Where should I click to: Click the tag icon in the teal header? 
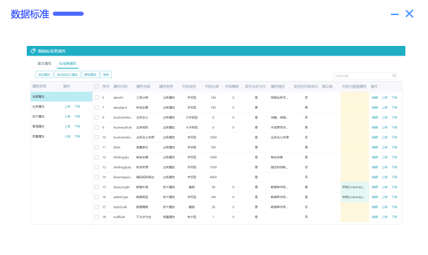33,51
